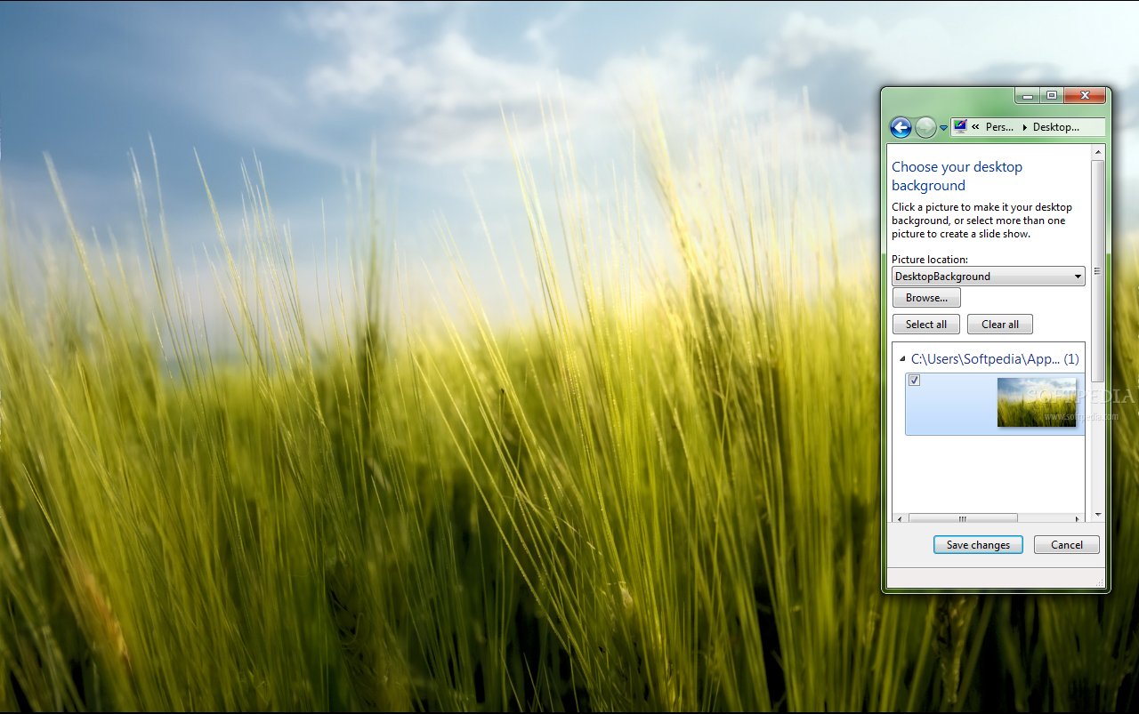Open the address bar double chevron
1139x714 pixels.
click(975, 127)
